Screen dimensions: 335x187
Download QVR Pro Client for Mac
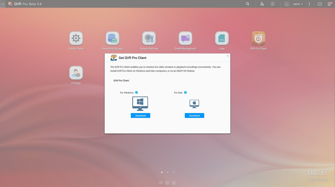coord(194,115)
